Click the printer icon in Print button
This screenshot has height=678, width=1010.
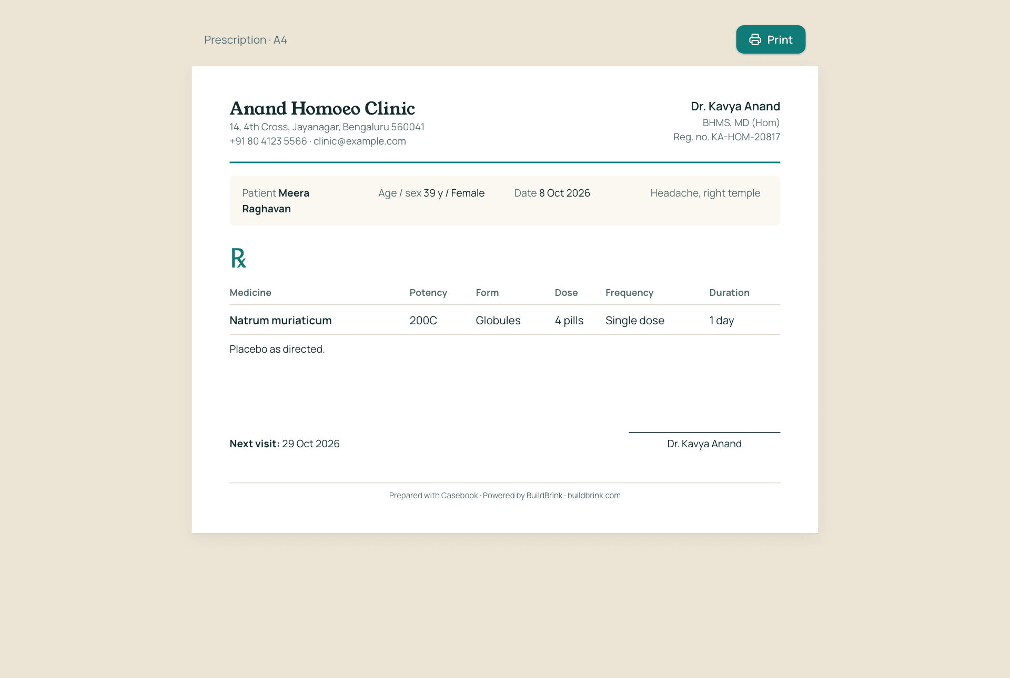coord(755,39)
